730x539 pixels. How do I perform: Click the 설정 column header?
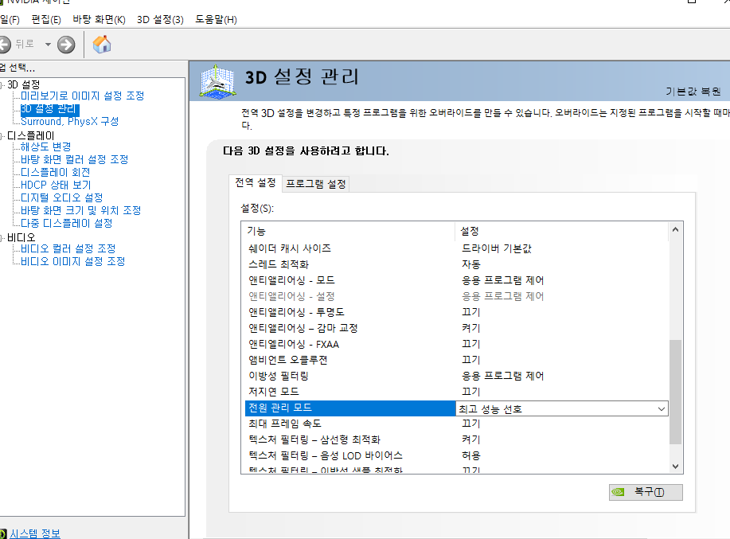[562, 231]
